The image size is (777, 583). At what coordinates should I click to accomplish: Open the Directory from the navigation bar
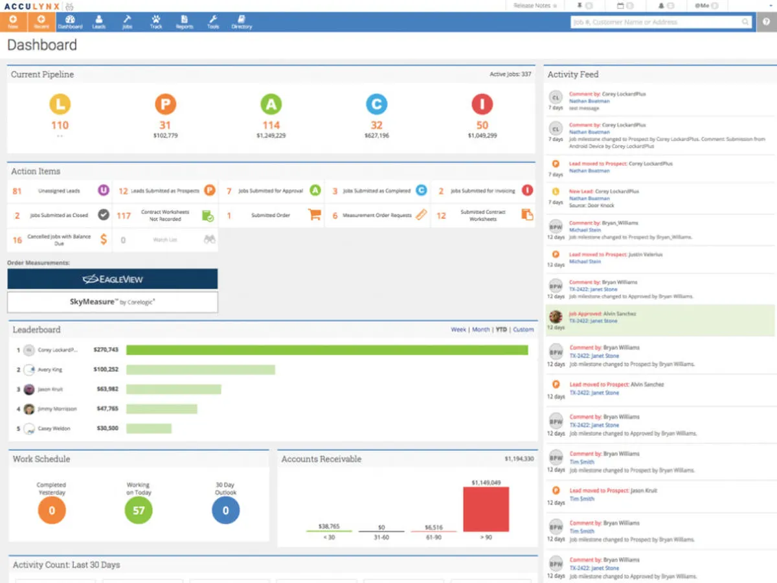(x=241, y=21)
